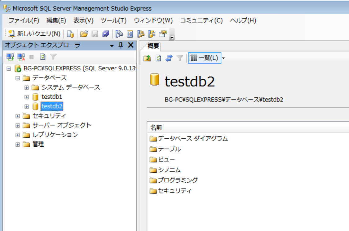Collapse the BG-PC¥SQLEXPRESS server node
Viewport: 349px width, 231px height.
point(9,69)
